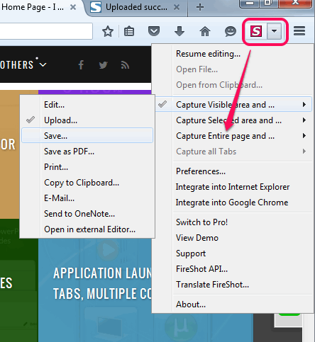Expand Capture Visible area submenu arrow

[304, 105]
